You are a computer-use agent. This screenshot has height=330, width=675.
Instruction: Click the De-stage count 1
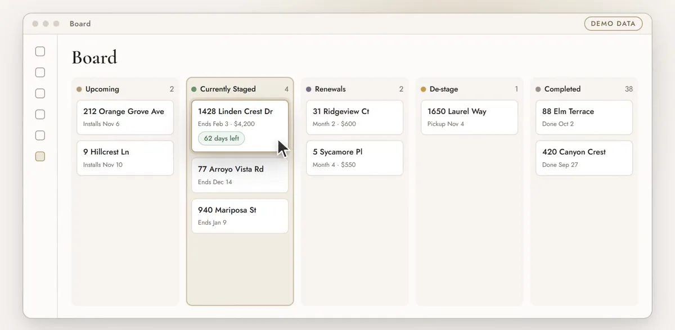point(516,89)
